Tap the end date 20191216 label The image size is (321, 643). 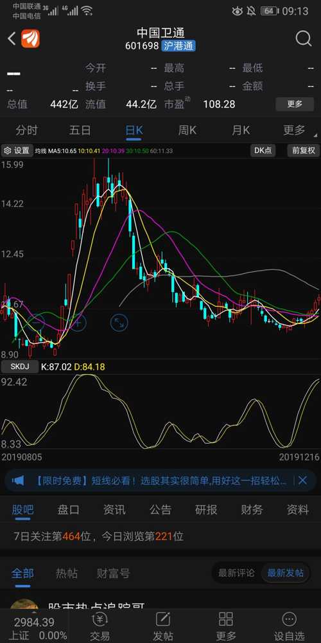pyautogui.click(x=299, y=457)
